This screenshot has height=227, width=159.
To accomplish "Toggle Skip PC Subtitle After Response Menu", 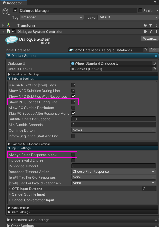I will click(73, 113).
